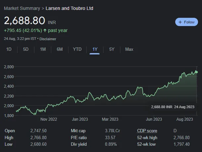
Task: Click the plus icon in Follow button
Action: click(x=180, y=22)
